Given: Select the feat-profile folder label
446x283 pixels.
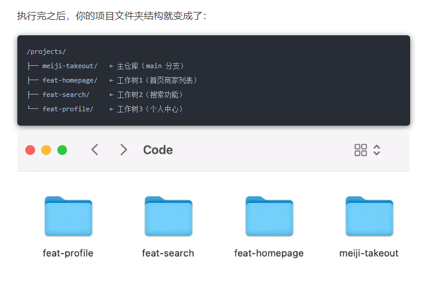Looking at the screenshot, I should point(68,253).
